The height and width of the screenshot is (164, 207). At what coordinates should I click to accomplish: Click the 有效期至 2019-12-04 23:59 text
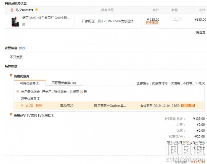pyautogui.click(x=160, y=106)
